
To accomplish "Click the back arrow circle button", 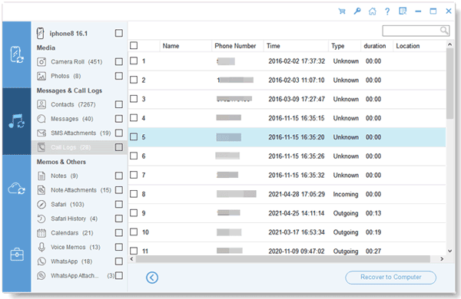I will tap(152, 278).
